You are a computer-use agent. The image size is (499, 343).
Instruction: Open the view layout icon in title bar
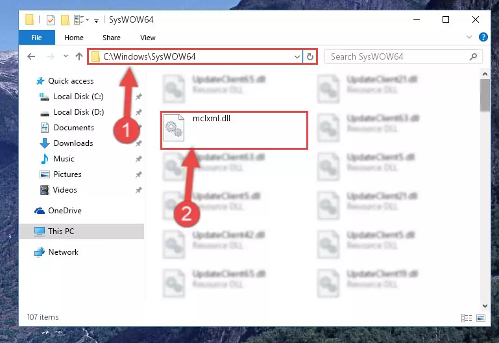pos(79,19)
